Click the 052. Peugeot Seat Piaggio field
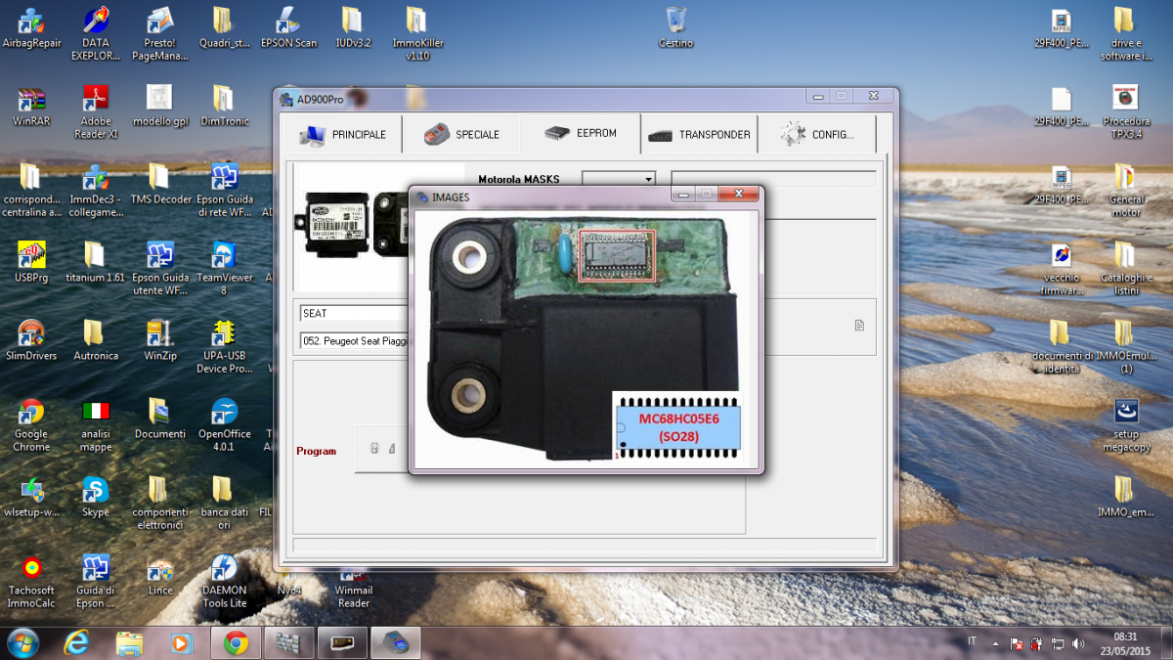Viewport: 1173px width, 660px height. tap(353, 340)
